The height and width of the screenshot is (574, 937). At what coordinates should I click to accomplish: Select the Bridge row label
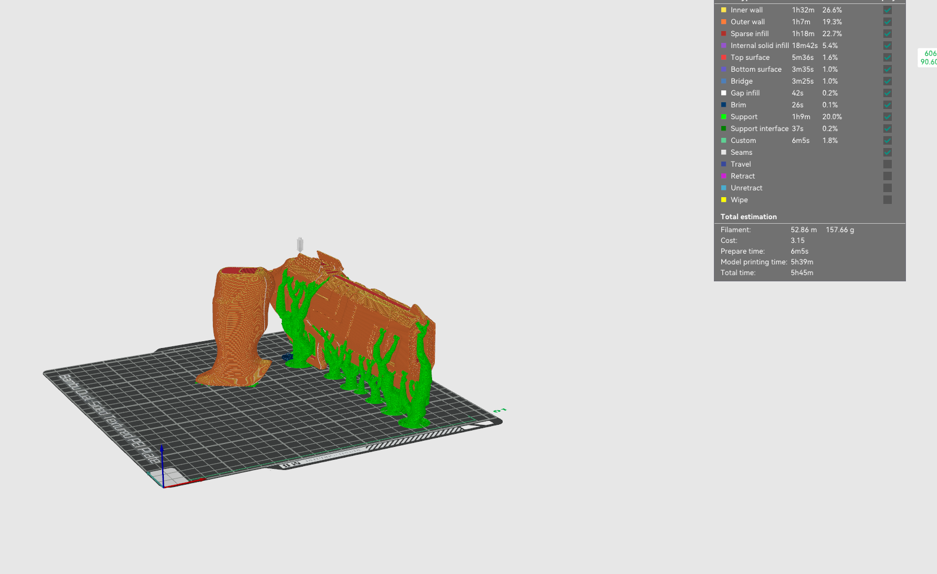coord(741,81)
